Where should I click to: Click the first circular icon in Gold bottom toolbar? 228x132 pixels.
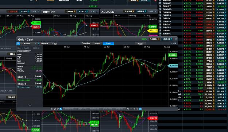point(51,109)
